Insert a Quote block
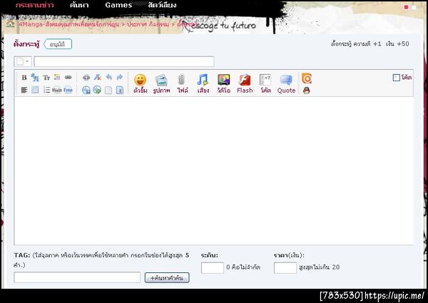This screenshot has height=303, width=428. 286,83
